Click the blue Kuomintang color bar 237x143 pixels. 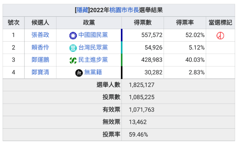[122, 35]
